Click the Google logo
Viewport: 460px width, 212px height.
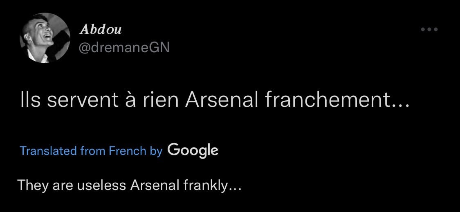click(x=193, y=150)
